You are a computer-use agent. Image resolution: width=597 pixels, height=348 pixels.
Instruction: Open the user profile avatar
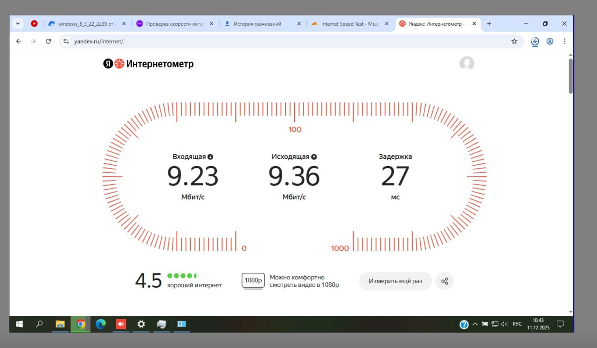[x=466, y=64]
